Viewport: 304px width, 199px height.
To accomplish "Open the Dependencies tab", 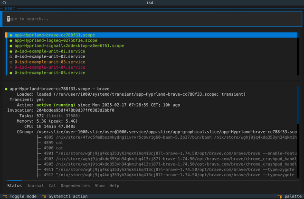I will click(x=75, y=186).
